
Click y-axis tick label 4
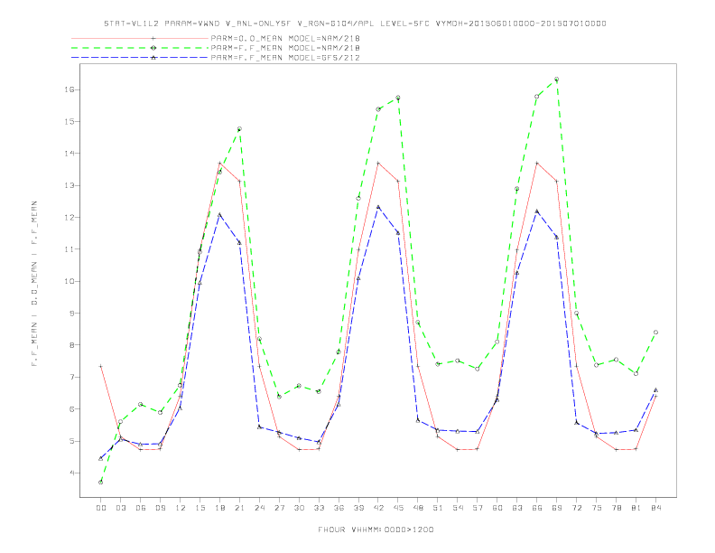pos(71,473)
